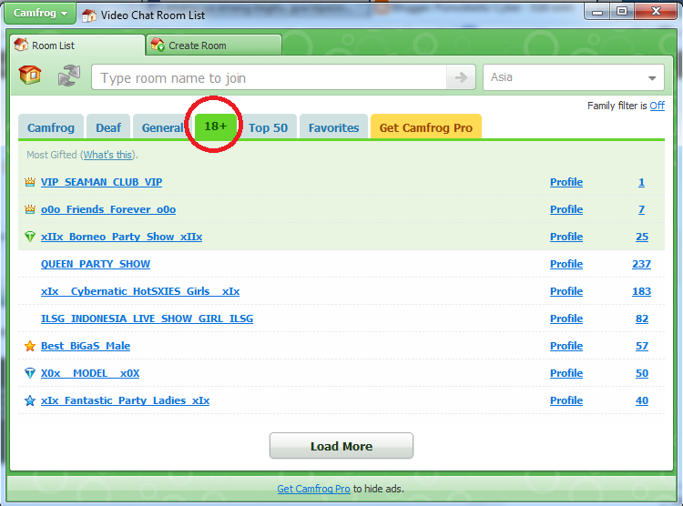Click Get Camfrog Pro link in footer
This screenshot has width=683, height=506.
pos(313,489)
